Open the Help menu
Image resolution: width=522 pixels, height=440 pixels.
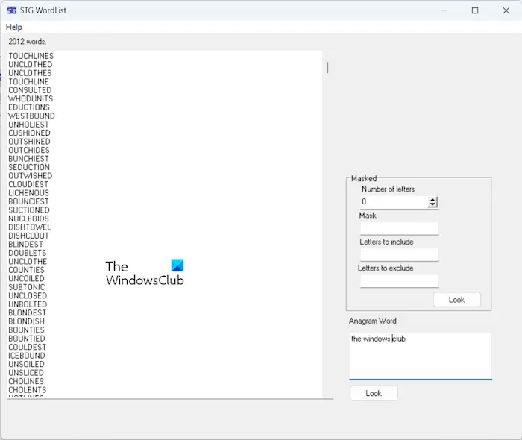pyautogui.click(x=14, y=28)
